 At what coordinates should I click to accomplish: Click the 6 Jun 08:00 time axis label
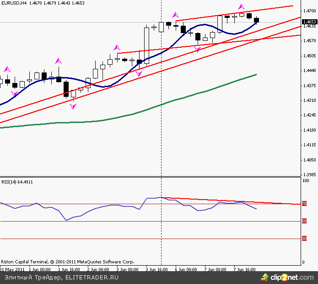coord(186,270)
